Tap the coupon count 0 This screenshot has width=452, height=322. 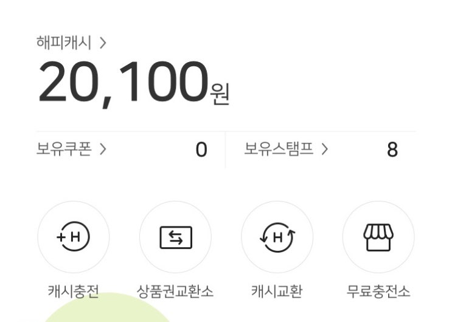(201, 150)
